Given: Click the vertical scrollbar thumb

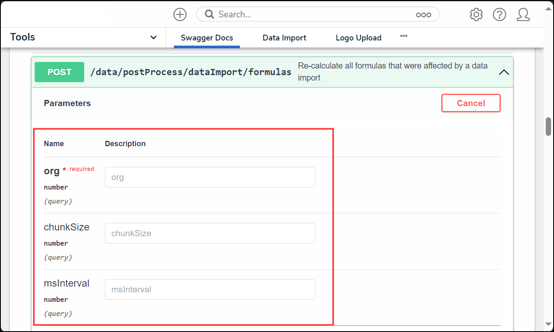Looking at the screenshot, I should (x=548, y=126).
